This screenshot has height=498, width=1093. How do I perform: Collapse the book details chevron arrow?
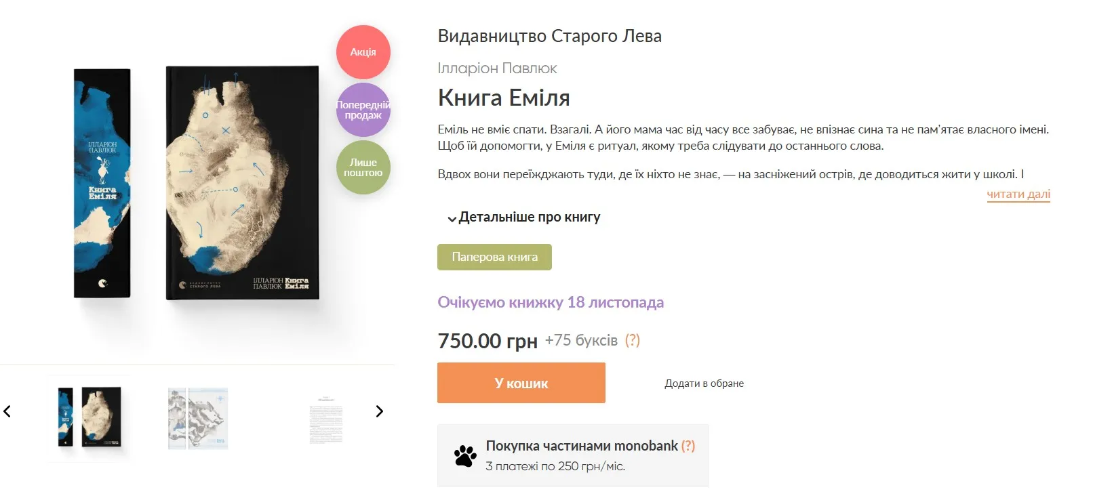point(450,218)
